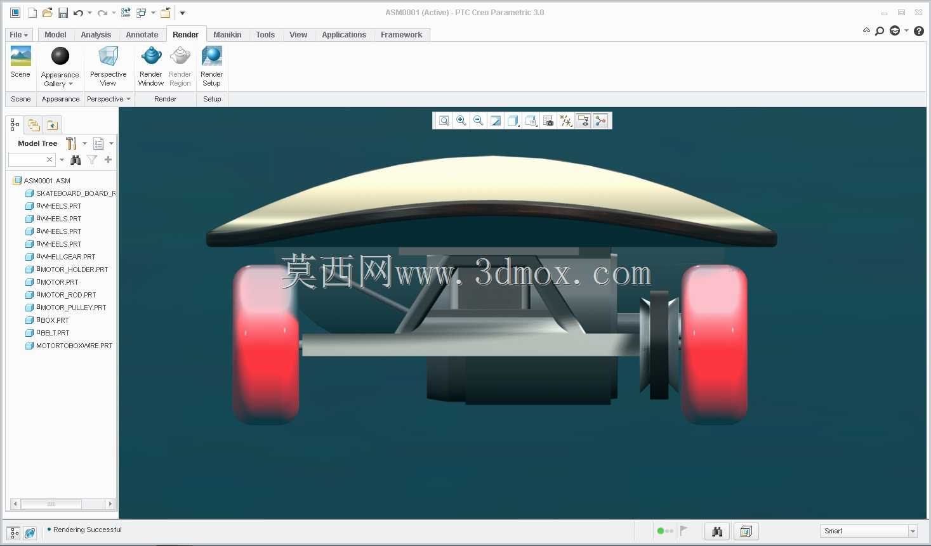Click the Model Tree binoculars find icon

(76, 160)
